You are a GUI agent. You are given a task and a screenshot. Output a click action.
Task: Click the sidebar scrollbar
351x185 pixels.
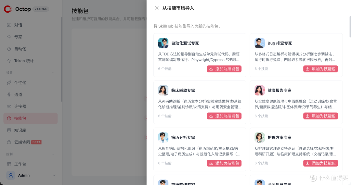pos(61,59)
